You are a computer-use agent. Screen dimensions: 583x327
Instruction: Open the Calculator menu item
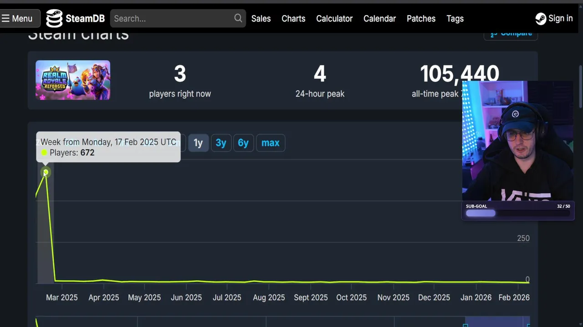coord(334,19)
